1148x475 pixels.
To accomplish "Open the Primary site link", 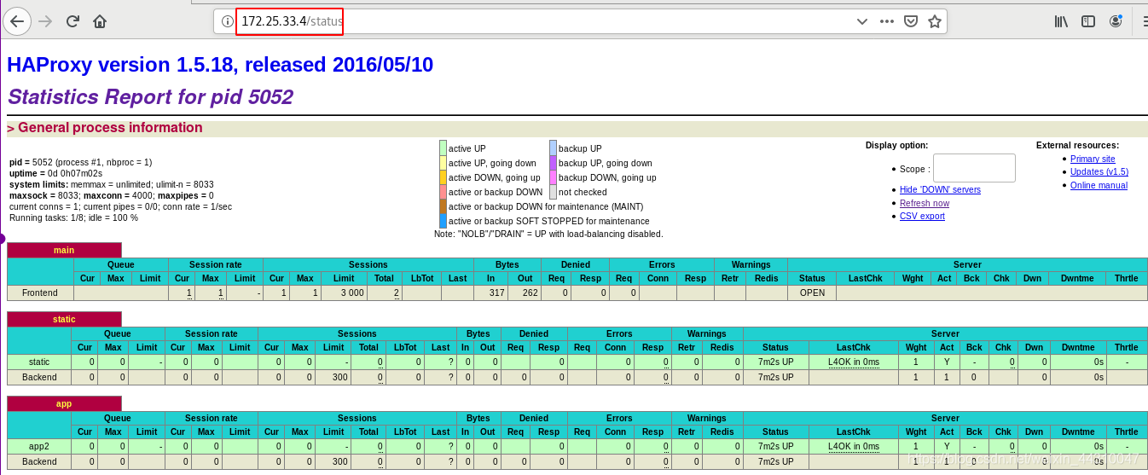I will click(x=1093, y=159).
